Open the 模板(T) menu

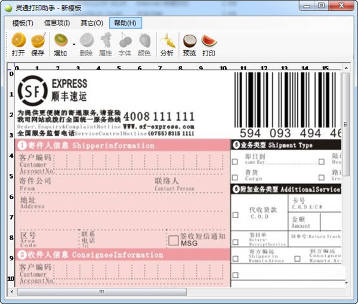pos(23,23)
